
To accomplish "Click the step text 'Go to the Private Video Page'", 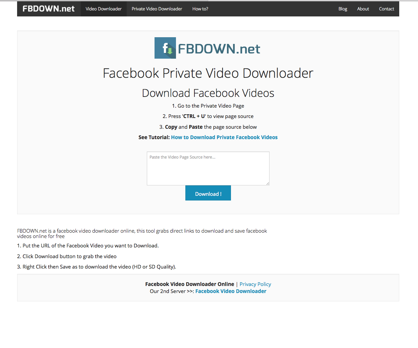I will (x=208, y=106).
